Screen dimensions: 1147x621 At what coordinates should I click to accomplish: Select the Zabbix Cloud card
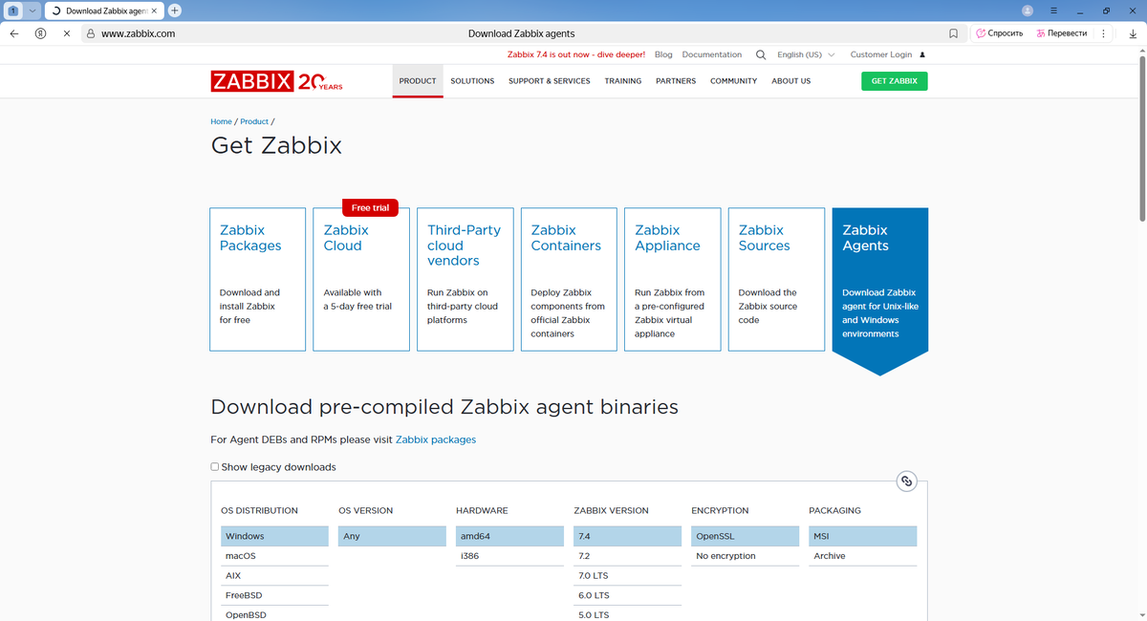click(361, 279)
